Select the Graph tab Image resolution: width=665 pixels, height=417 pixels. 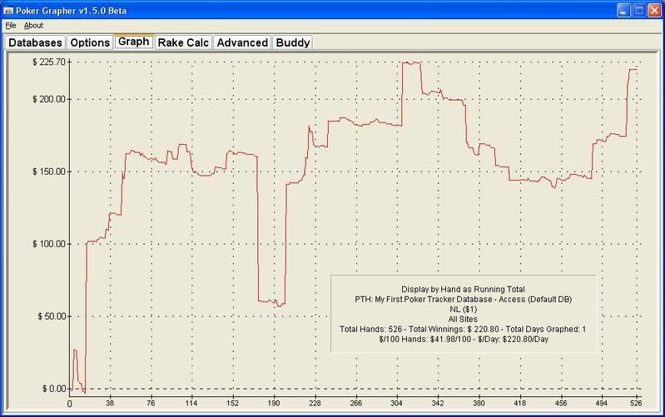[133, 42]
